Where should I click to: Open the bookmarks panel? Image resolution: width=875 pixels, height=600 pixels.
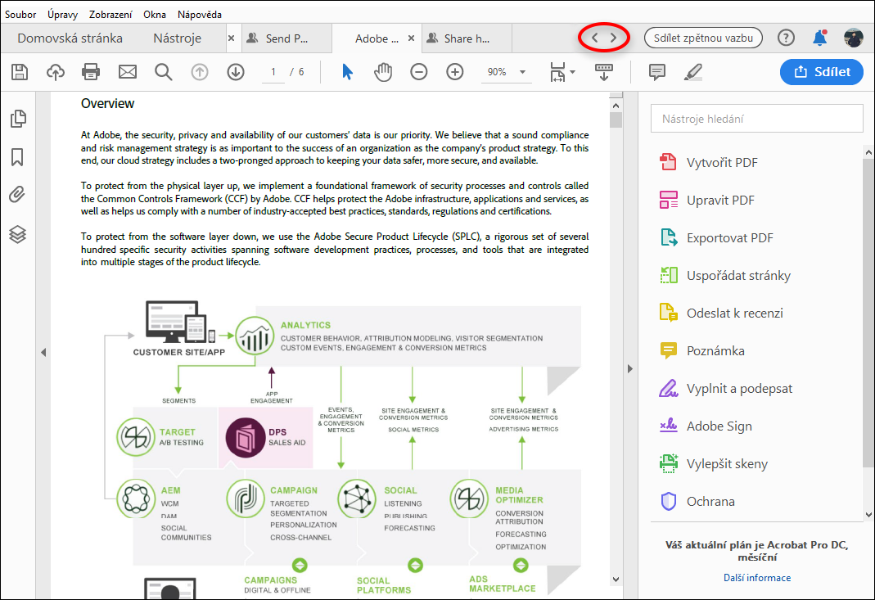[x=17, y=157]
